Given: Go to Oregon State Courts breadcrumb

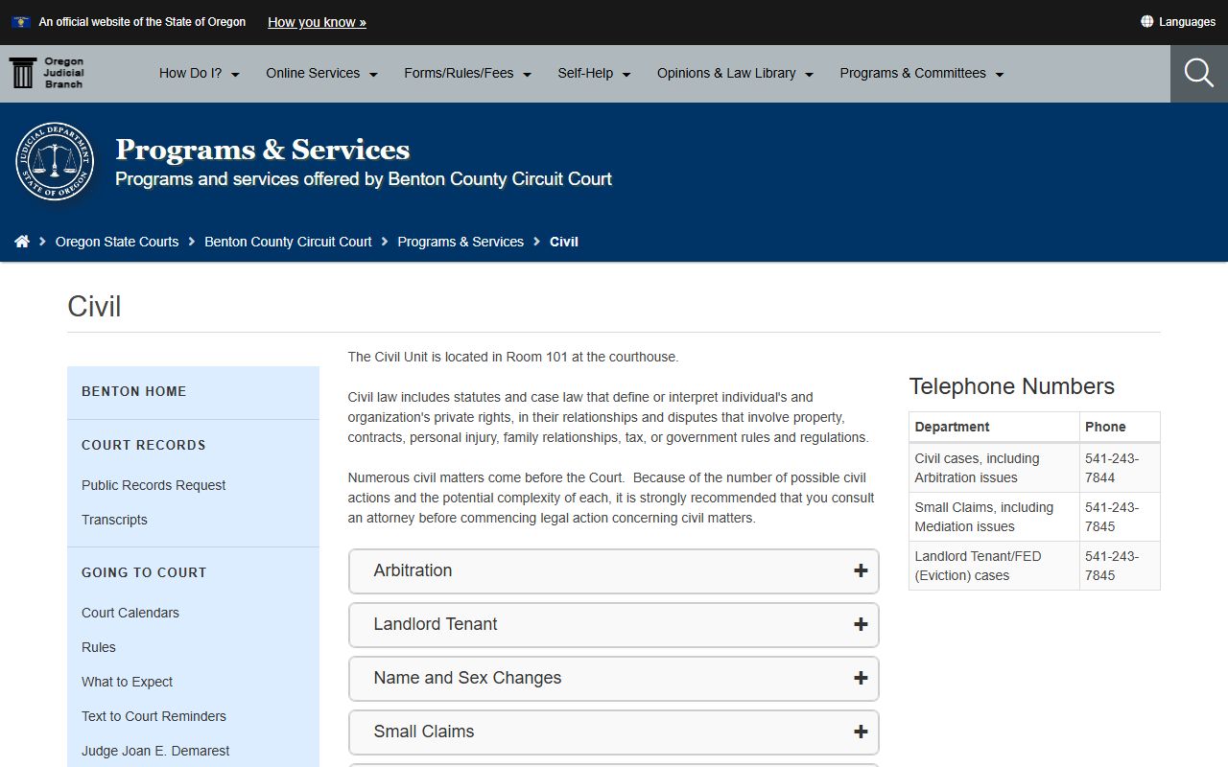Looking at the screenshot, I should tap(117, 242).
